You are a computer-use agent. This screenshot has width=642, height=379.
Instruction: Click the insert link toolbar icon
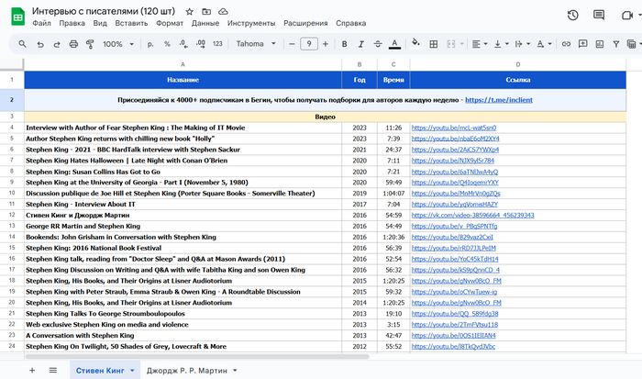coord(568,44)
